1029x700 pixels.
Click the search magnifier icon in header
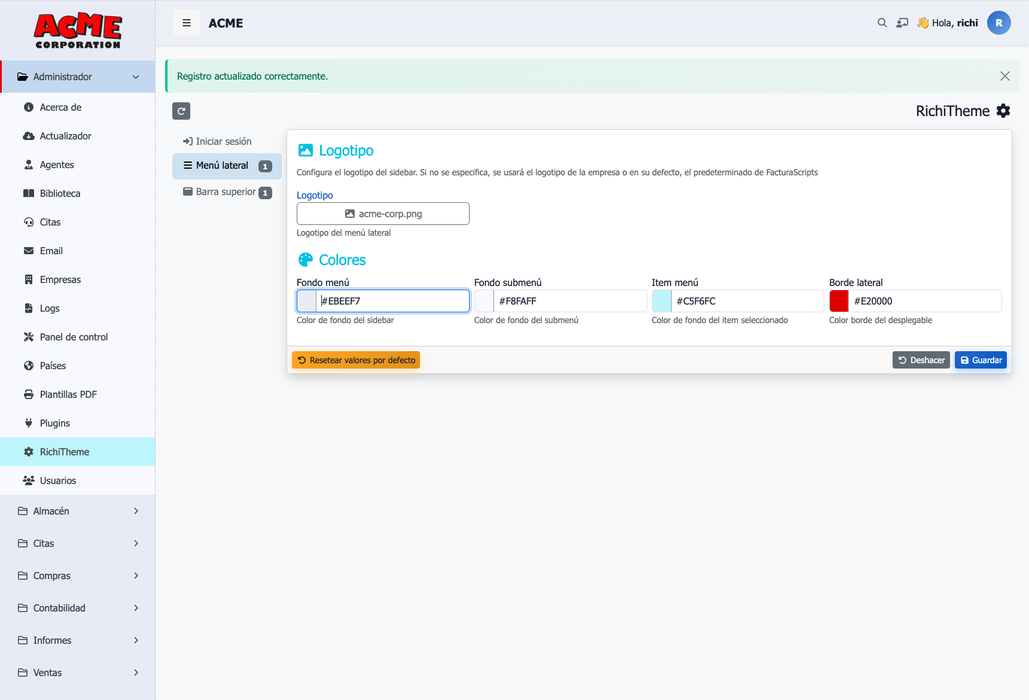[882, 23]
